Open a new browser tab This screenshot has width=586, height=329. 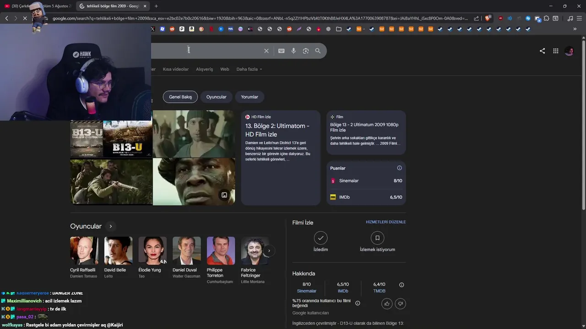pos(156,6)
